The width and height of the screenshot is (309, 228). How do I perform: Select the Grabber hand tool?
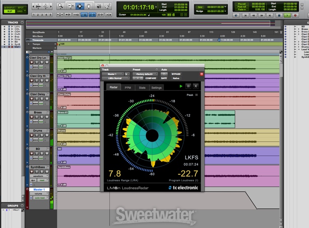(x=89, y=6)
